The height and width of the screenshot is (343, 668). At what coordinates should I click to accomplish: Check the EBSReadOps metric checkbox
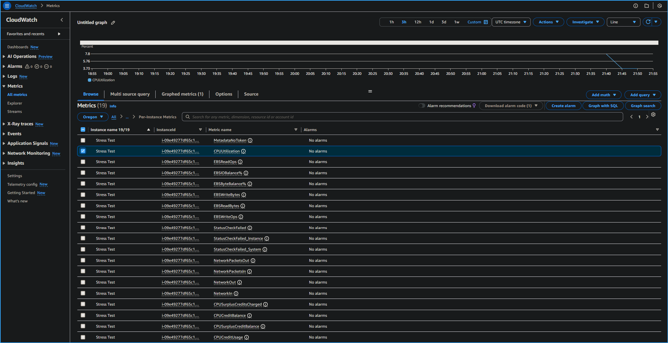(x=83, y=162)
